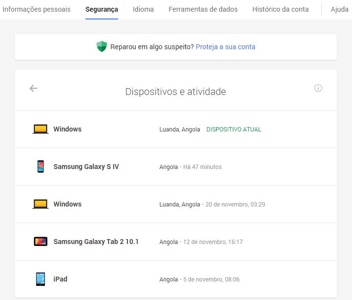Image resolution: width=352 pixels, height=300 pixels.
Task: Click the Dispositivos e atividade heading
Action: point(176,92)
